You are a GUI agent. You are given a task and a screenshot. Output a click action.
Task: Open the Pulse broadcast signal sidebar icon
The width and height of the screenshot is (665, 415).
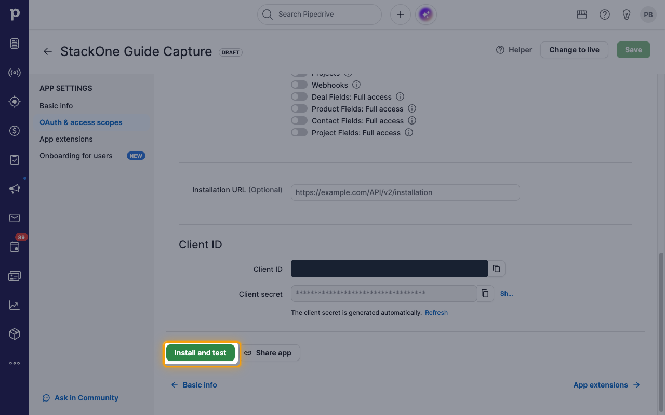pyautogui.click(x=15, y=73)
